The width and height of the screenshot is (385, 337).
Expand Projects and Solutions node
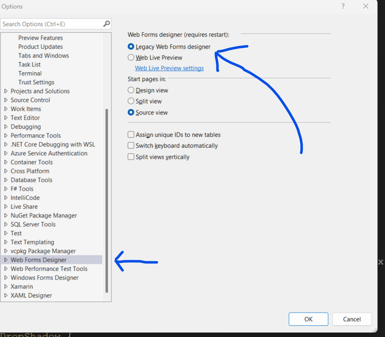point(6,91)
